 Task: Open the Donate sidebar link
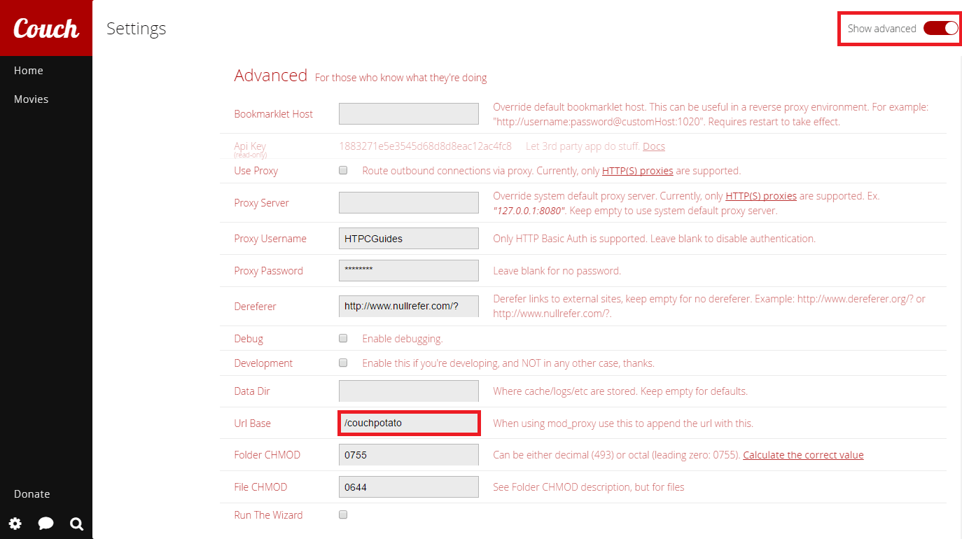pyautogui.click(x=32, y=494)
